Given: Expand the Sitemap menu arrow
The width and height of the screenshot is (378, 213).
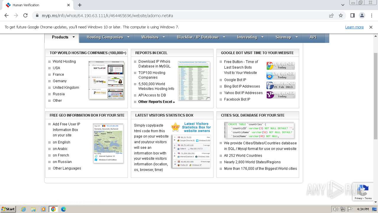Looking at the screenshot, I should pos(296,37).
